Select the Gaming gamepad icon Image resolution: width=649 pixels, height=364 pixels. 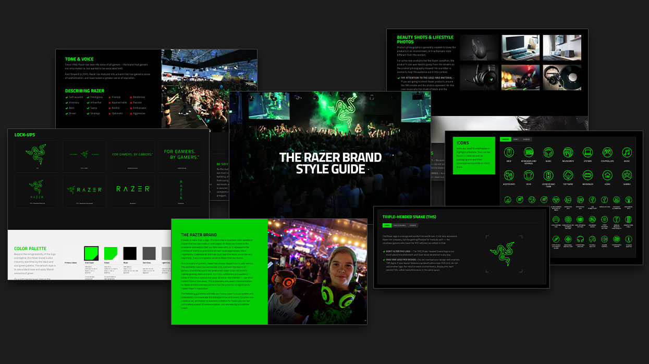(x=627, y=175)
